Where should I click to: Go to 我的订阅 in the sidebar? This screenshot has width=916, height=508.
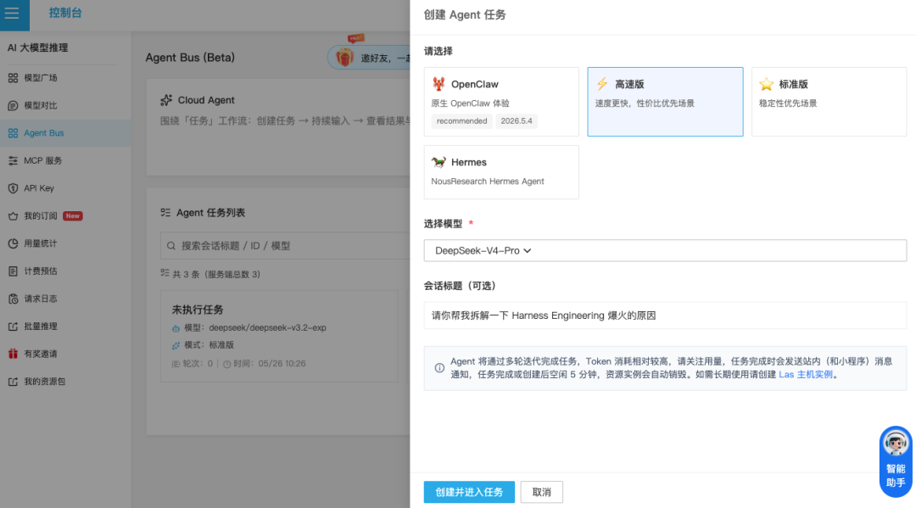pos(65,216)
